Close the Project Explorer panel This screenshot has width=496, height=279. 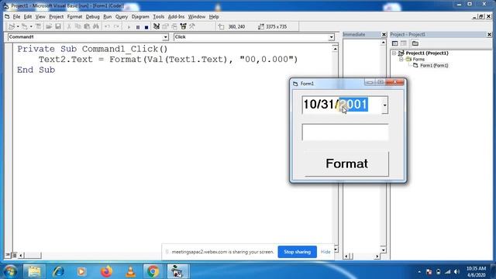click(x=489, y=34)
